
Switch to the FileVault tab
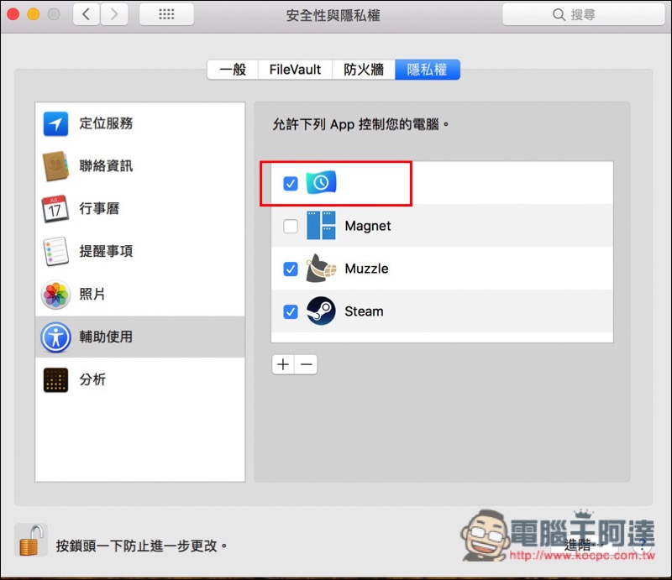(295, 70)
